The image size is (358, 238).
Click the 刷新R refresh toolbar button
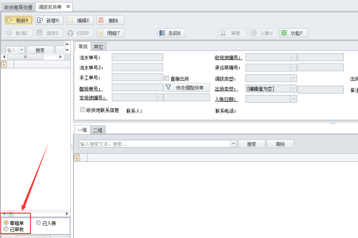pos(19,20)
